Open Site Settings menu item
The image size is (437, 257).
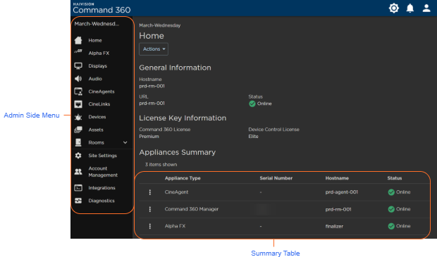pyautogui.click(x=103, y=156)
